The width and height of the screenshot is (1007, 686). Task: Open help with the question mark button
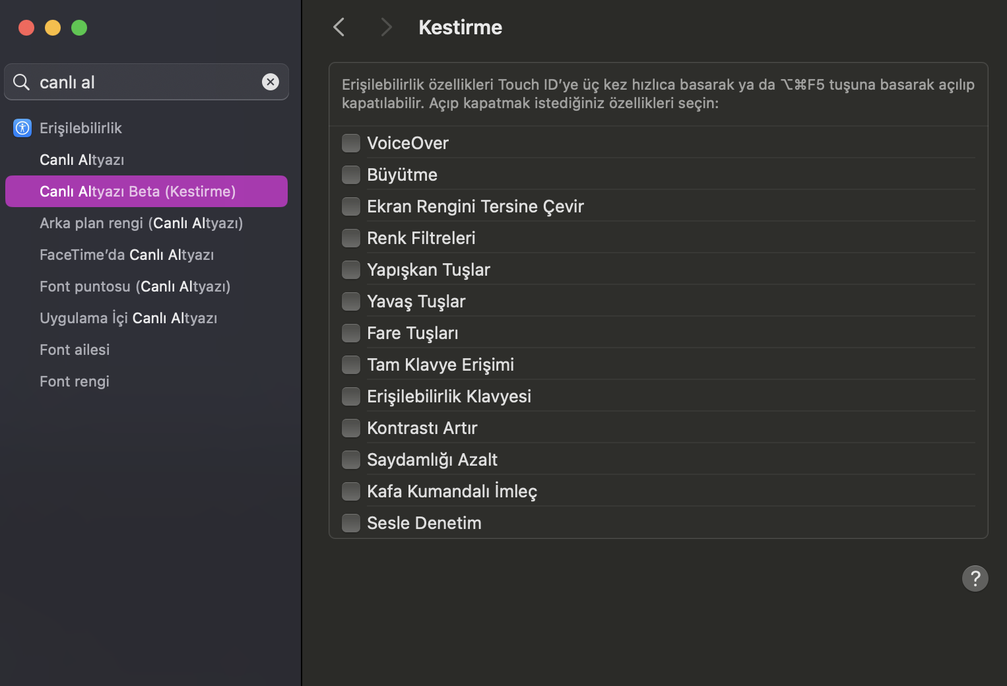[975, 578]
